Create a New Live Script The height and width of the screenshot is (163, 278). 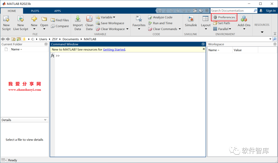[21, 23]
